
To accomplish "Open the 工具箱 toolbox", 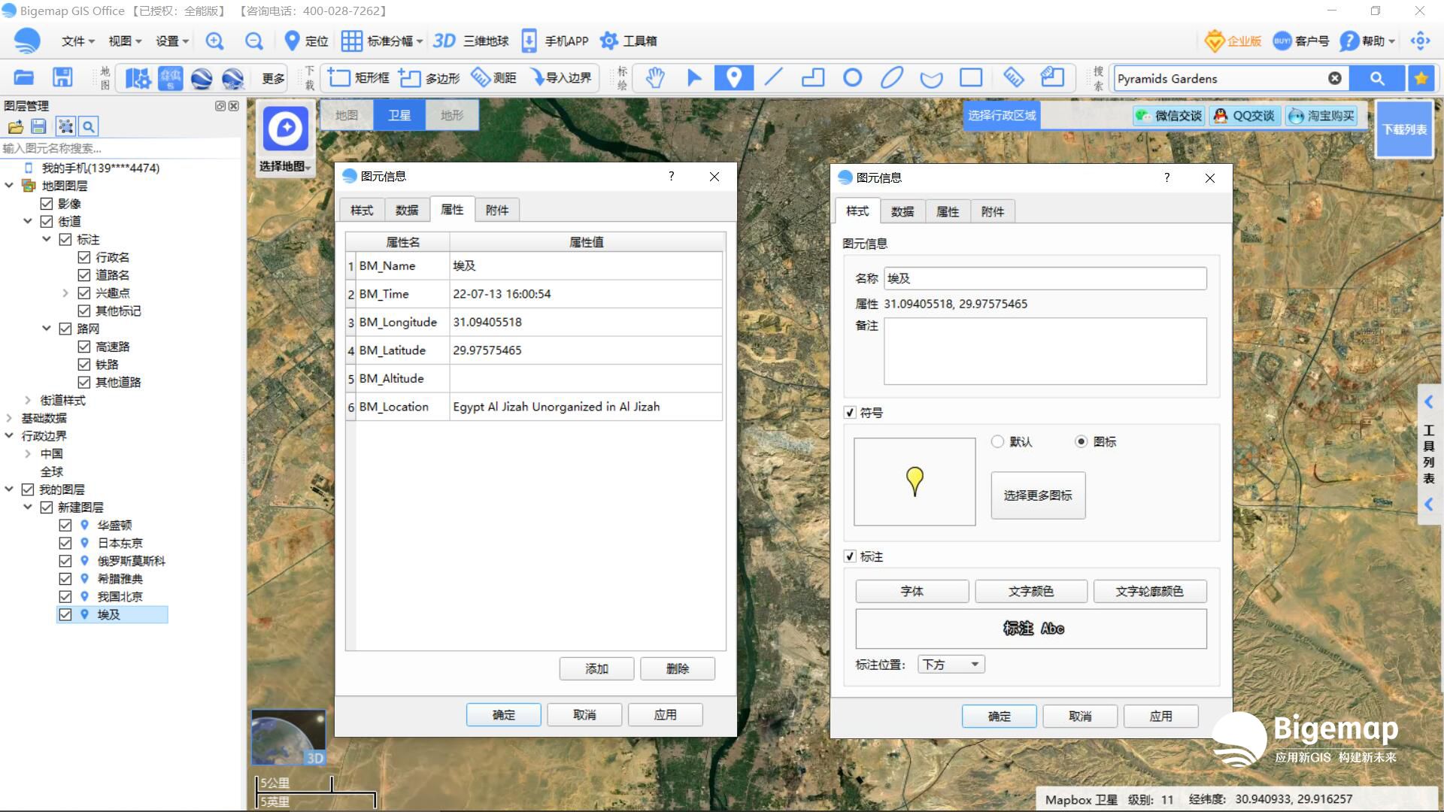I will [629, 41].
